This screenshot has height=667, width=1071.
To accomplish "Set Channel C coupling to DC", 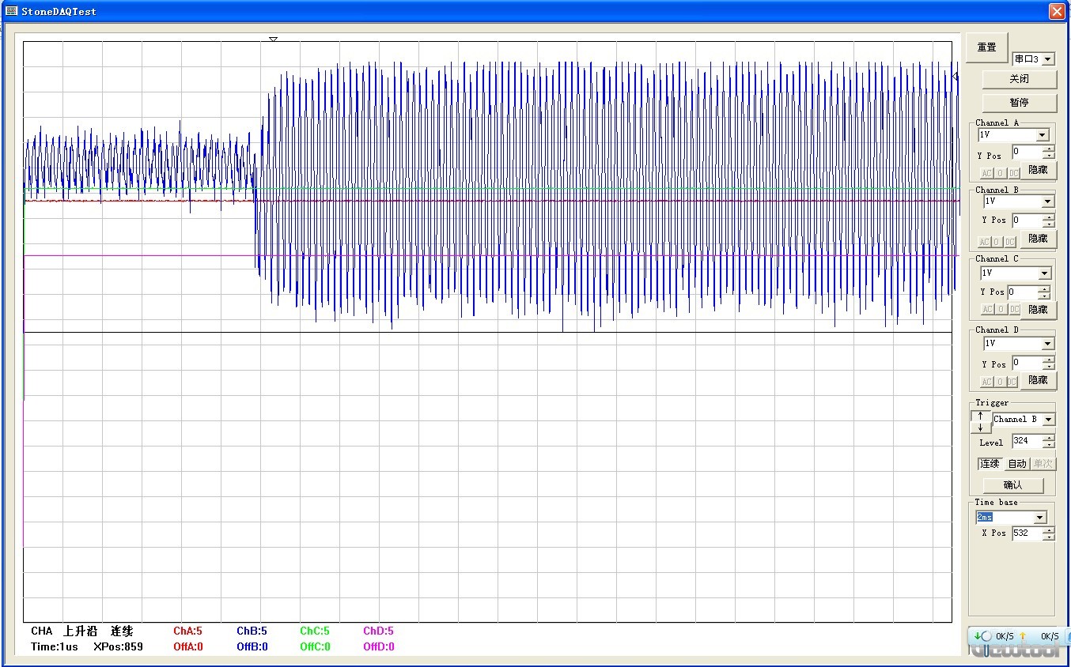I will [x=1014, y=309].
